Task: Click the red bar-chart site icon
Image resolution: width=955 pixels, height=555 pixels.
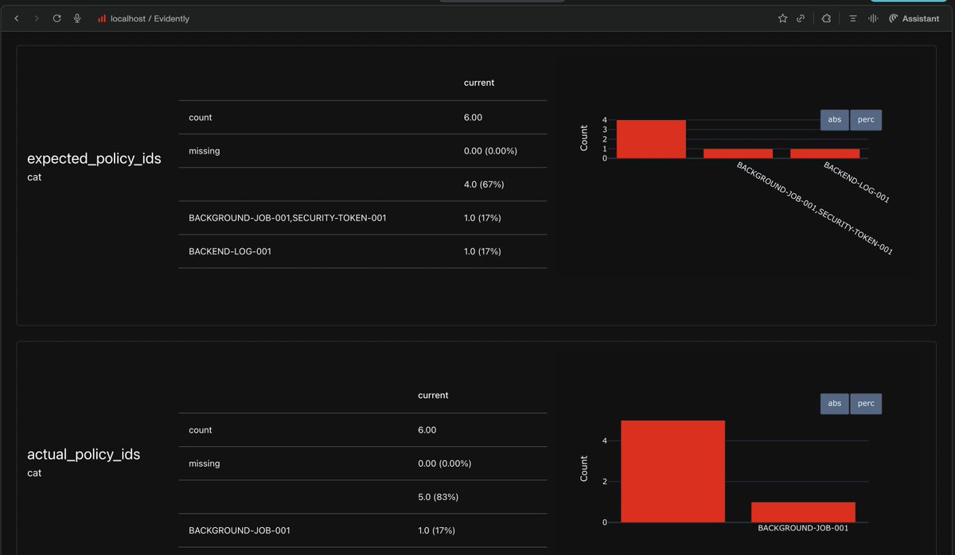Action: tap(102, 18)
